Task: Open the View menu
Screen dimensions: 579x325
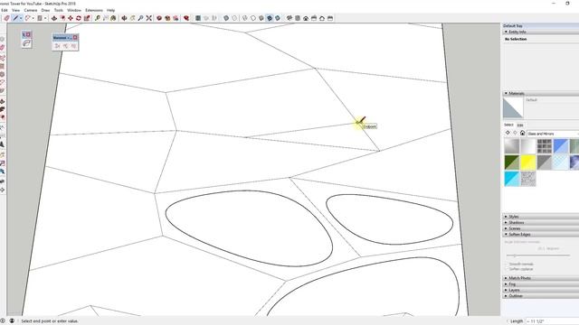Action: click(16, 10)
